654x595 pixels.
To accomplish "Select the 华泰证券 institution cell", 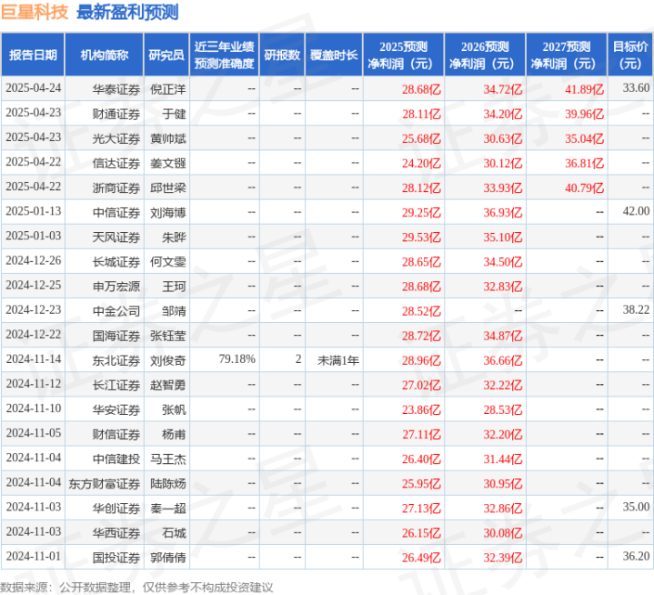I will point(116,89).
